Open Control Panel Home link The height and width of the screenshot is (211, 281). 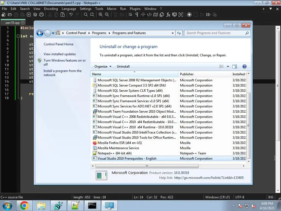point(58,44)
